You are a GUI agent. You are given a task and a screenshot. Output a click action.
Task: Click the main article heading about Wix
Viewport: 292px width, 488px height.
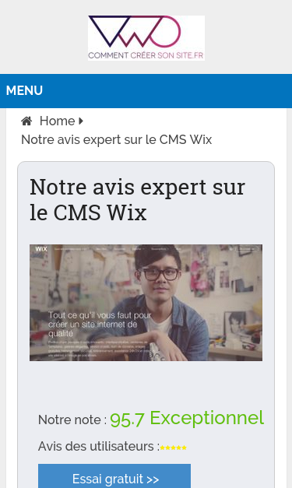(x=137, y=199)
